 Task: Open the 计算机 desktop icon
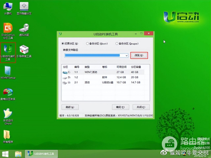[x=8, y=8]
